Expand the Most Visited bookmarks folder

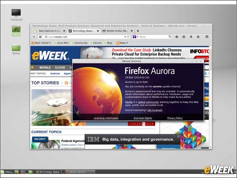41,43
